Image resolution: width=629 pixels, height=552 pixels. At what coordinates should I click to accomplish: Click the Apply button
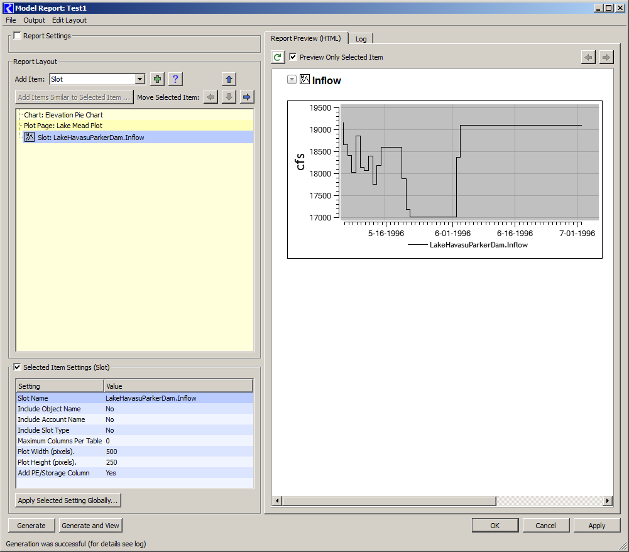pos(596,526)
